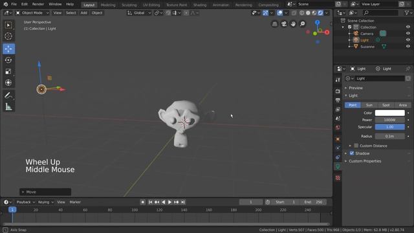Image resolution: width=414 pixels, height=233 pixels.
Task: Open the Render properties tab
Action: point(338,91)
